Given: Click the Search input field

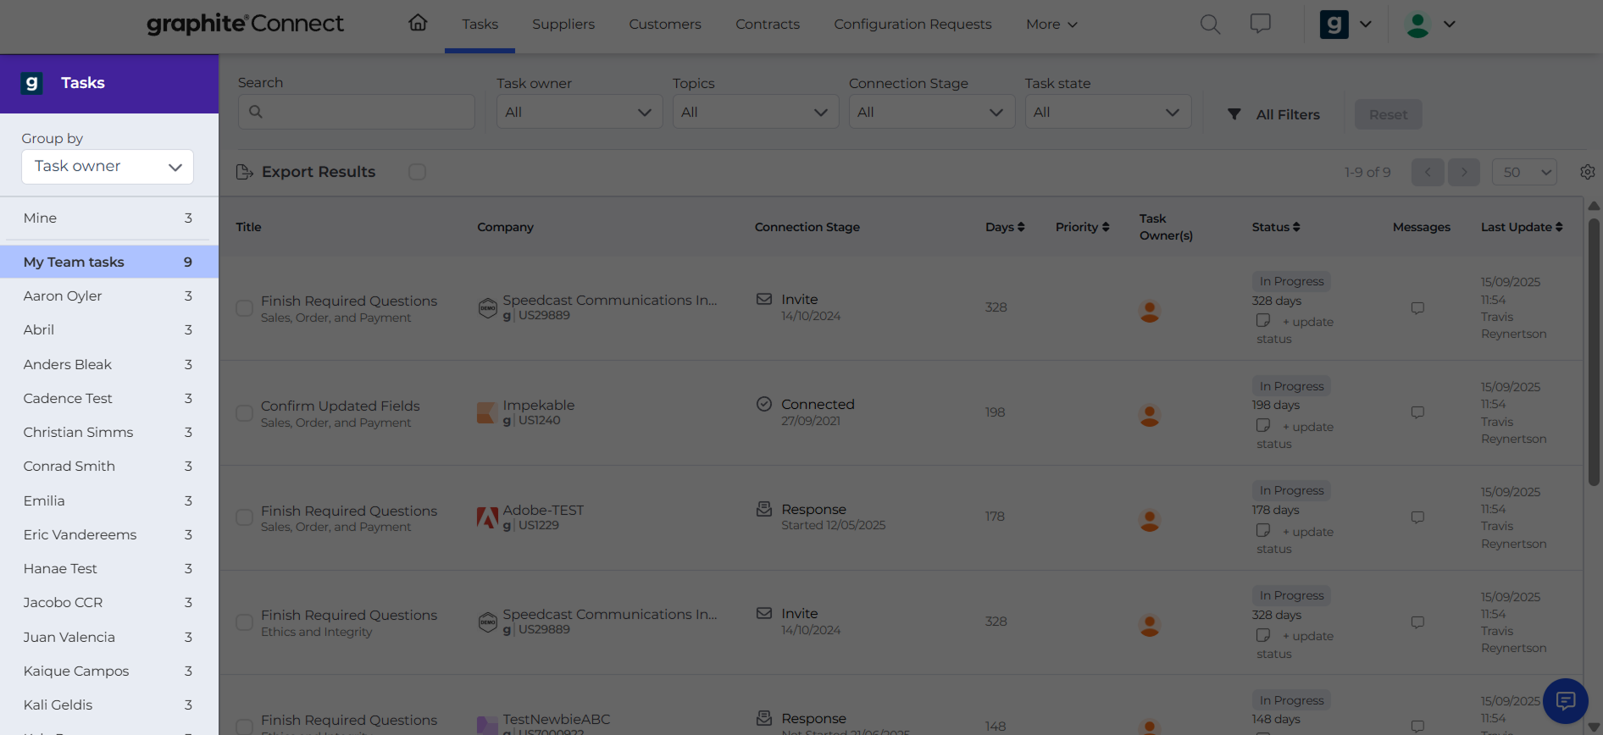Looking at the screenshot, I should [x=356, y=112].
